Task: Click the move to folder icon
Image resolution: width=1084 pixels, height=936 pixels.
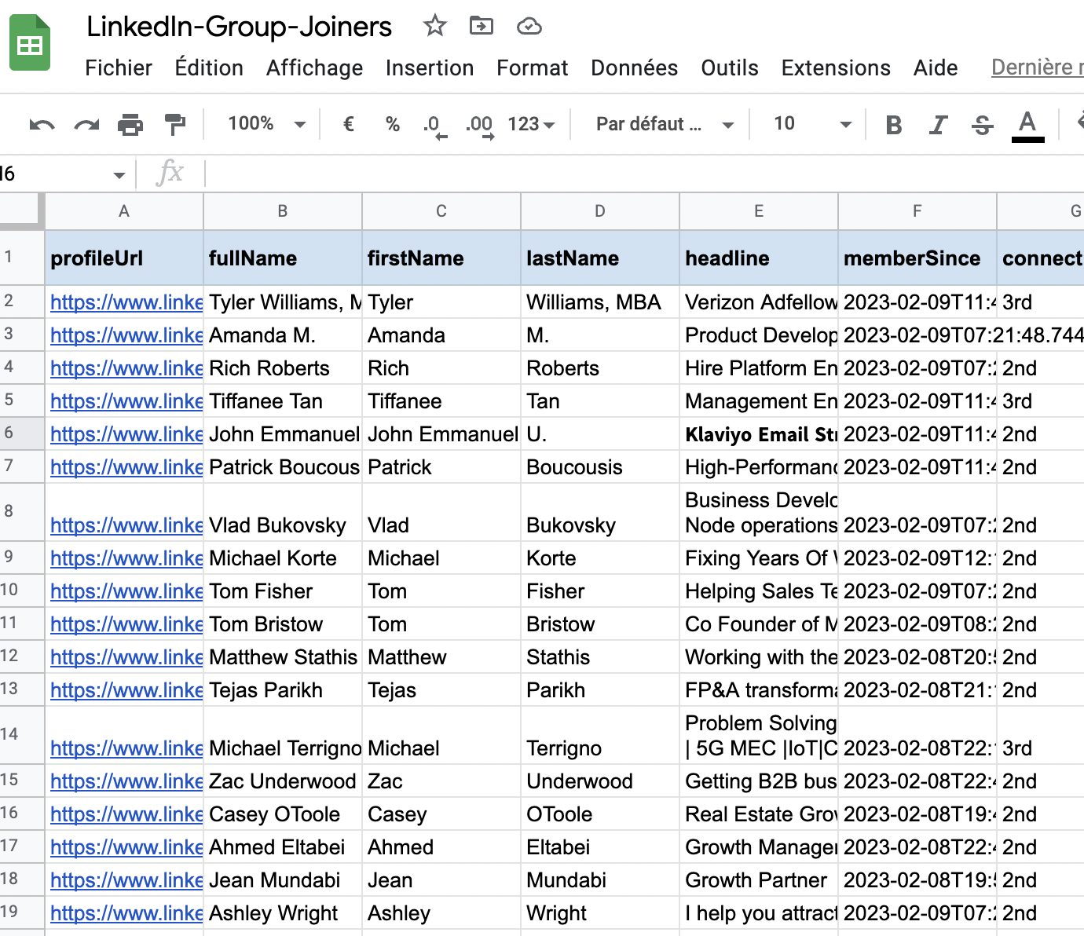Action: (x=481, y=26)
